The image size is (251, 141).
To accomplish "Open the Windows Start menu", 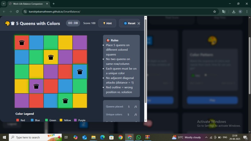I will pyautogui.click(x=4, y=137).
